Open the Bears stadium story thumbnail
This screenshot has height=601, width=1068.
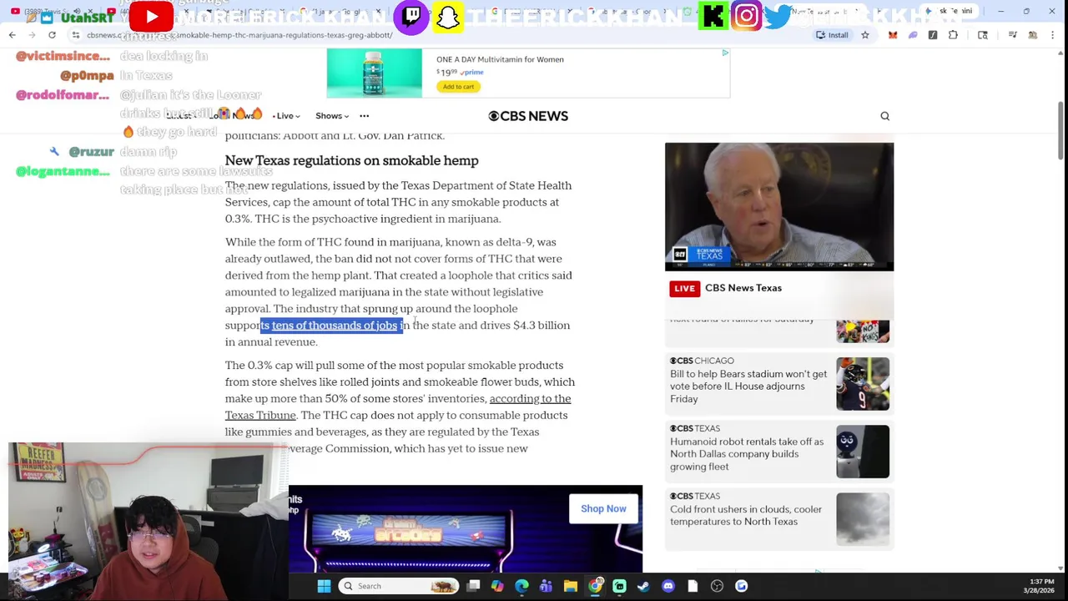[x=863, y=384]
